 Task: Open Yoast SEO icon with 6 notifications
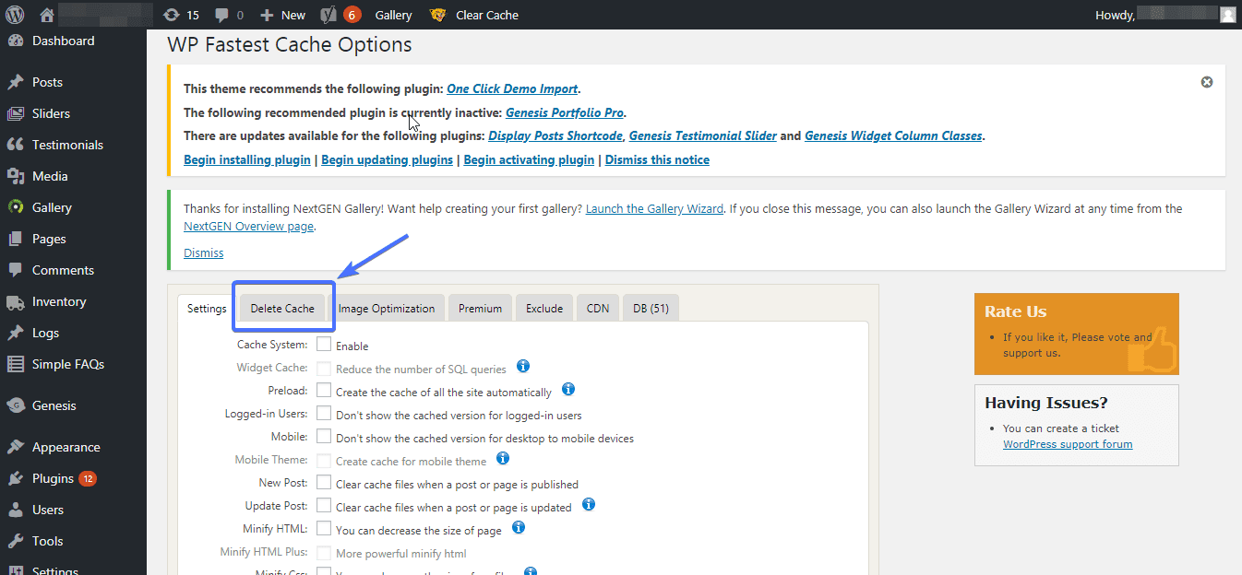click(340, 15)
